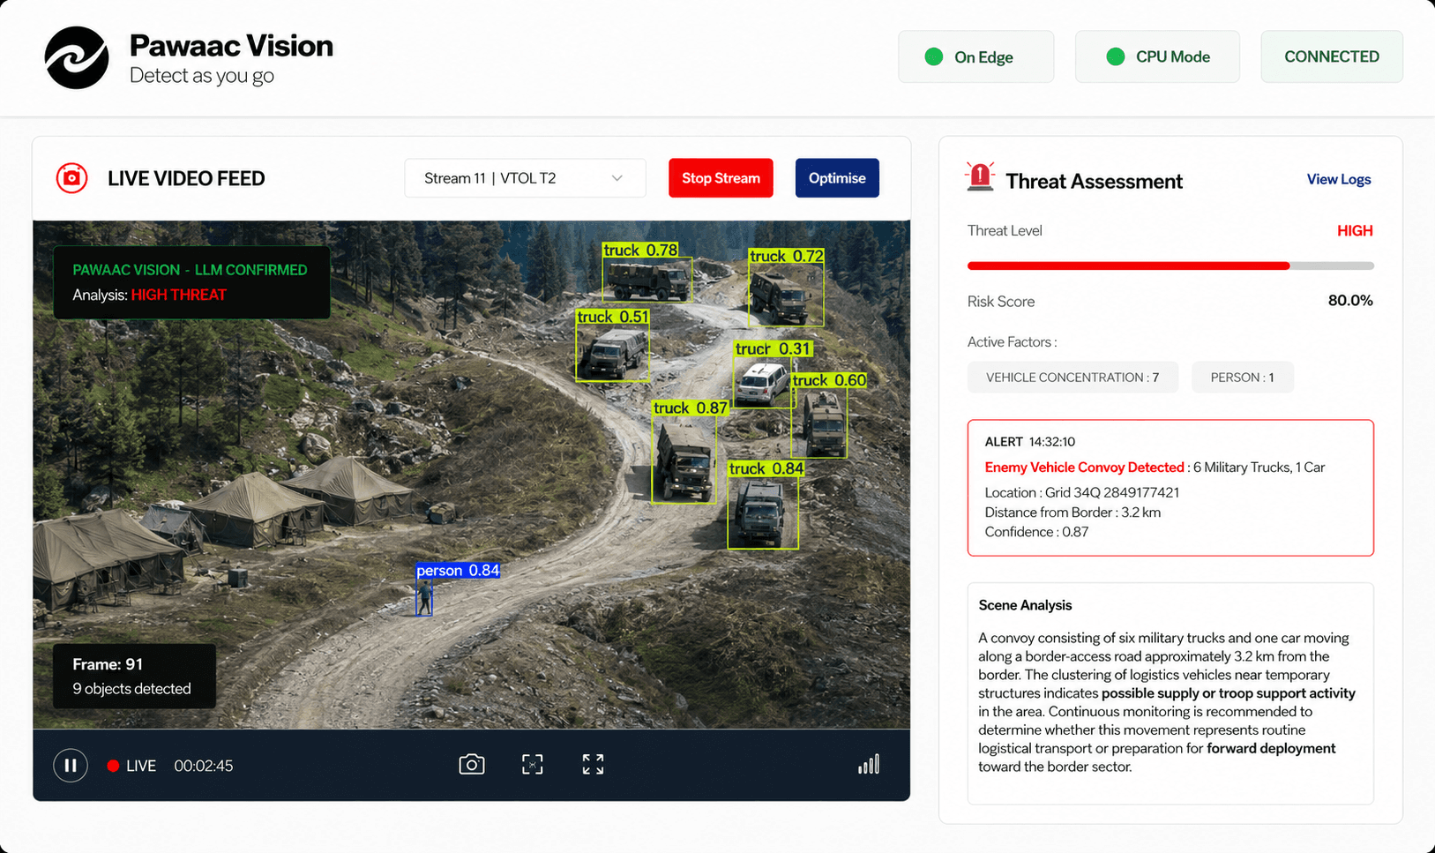Click the person 0.84 detection label
The height and width of the screenshot is (853, 1435).
coord(458,571)
